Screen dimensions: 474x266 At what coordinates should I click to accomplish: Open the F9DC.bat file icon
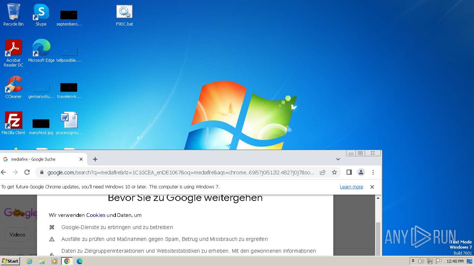click(x=124, y=15)
